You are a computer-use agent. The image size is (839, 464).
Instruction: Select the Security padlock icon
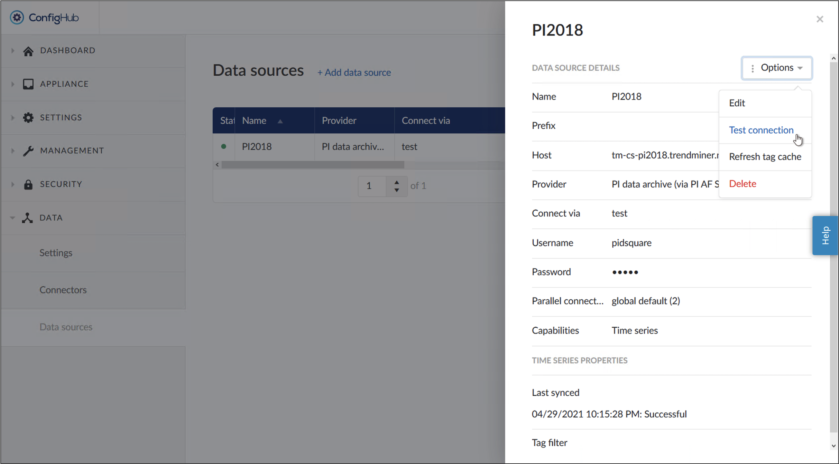point(28,184)
